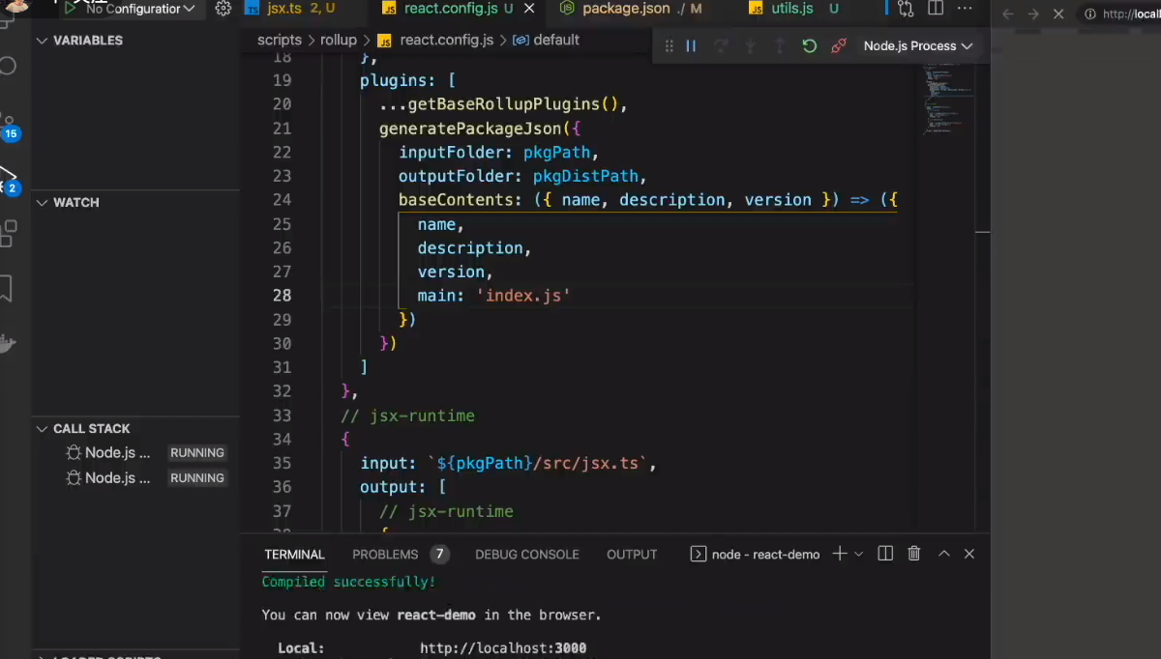1161x659 pixels.
Task: Click line number 28 in the gutter
Action: coord(282,296)
